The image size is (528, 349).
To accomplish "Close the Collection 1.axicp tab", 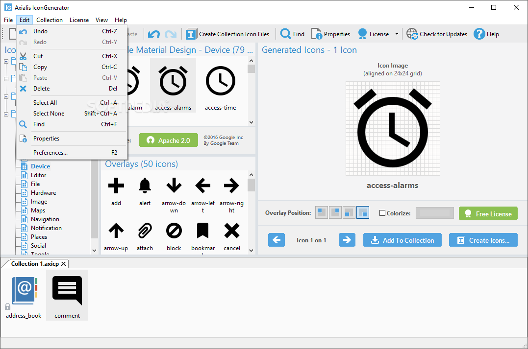I will tap(63, 264).
